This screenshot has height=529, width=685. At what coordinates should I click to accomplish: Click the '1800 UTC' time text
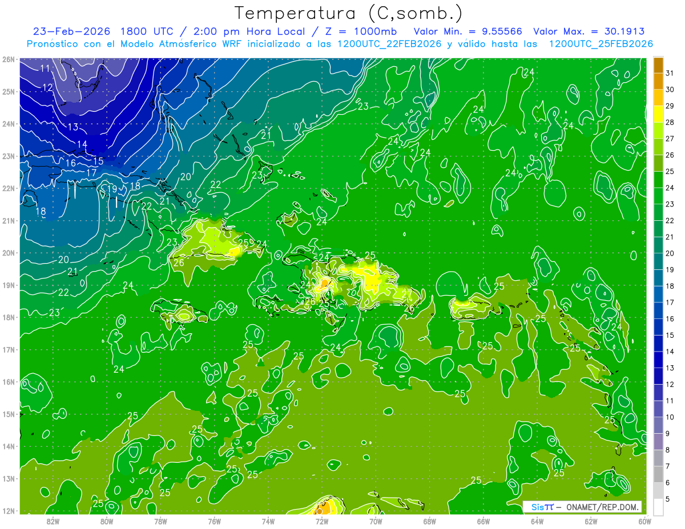click(x=148, y=31)
